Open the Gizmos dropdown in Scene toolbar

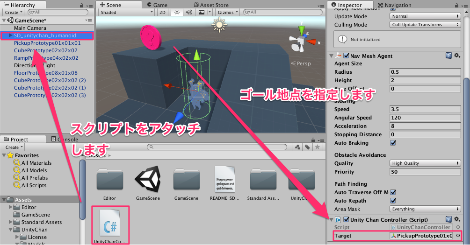click(227, 12)
